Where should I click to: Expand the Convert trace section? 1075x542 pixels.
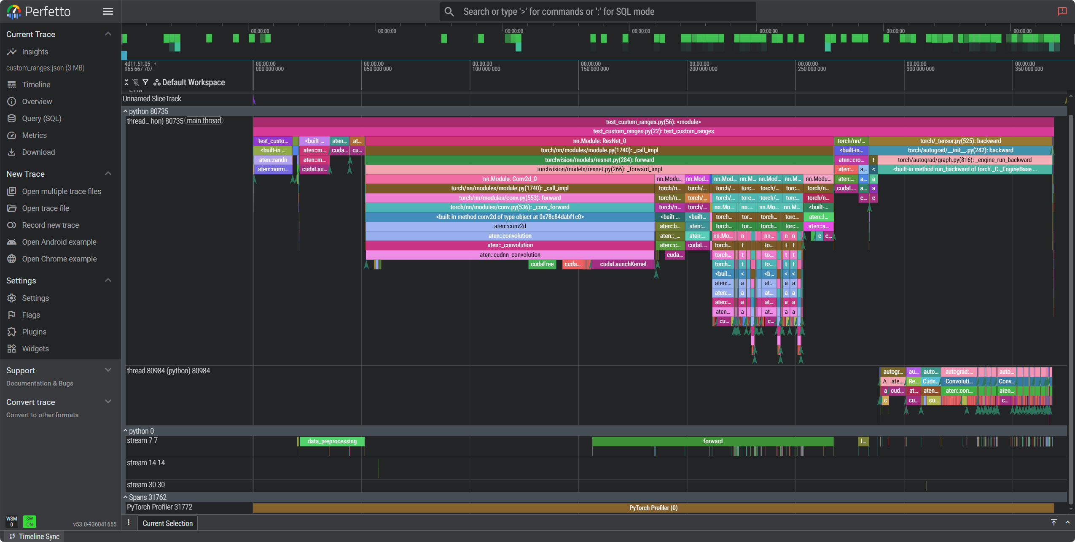(x=108, y=402)
